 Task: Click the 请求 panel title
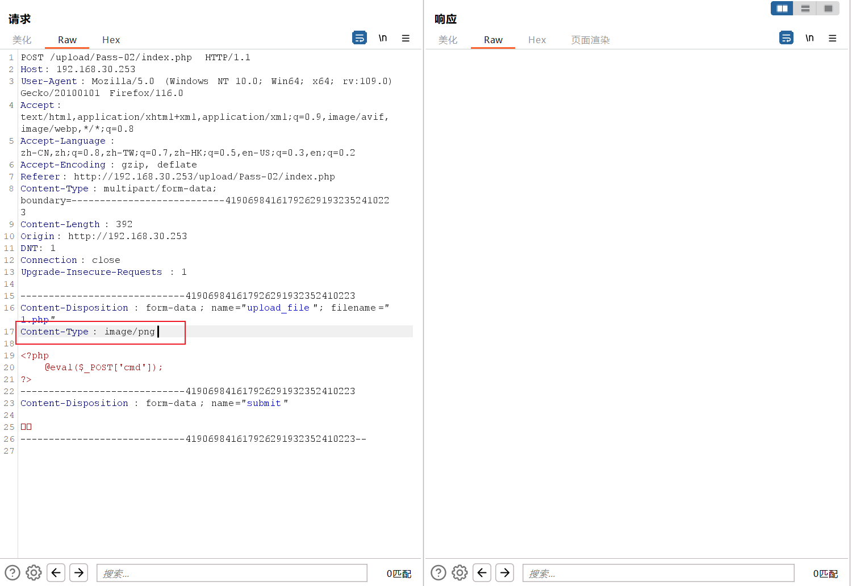pos(19,19)
